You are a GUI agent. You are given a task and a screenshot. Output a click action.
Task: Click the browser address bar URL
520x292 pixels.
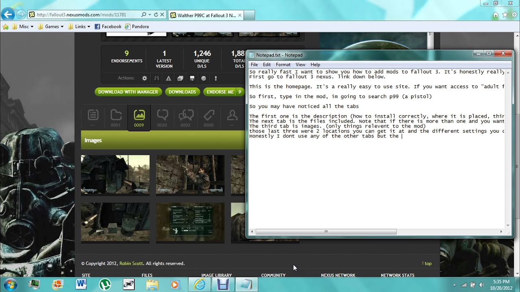(x=81, y=15)
